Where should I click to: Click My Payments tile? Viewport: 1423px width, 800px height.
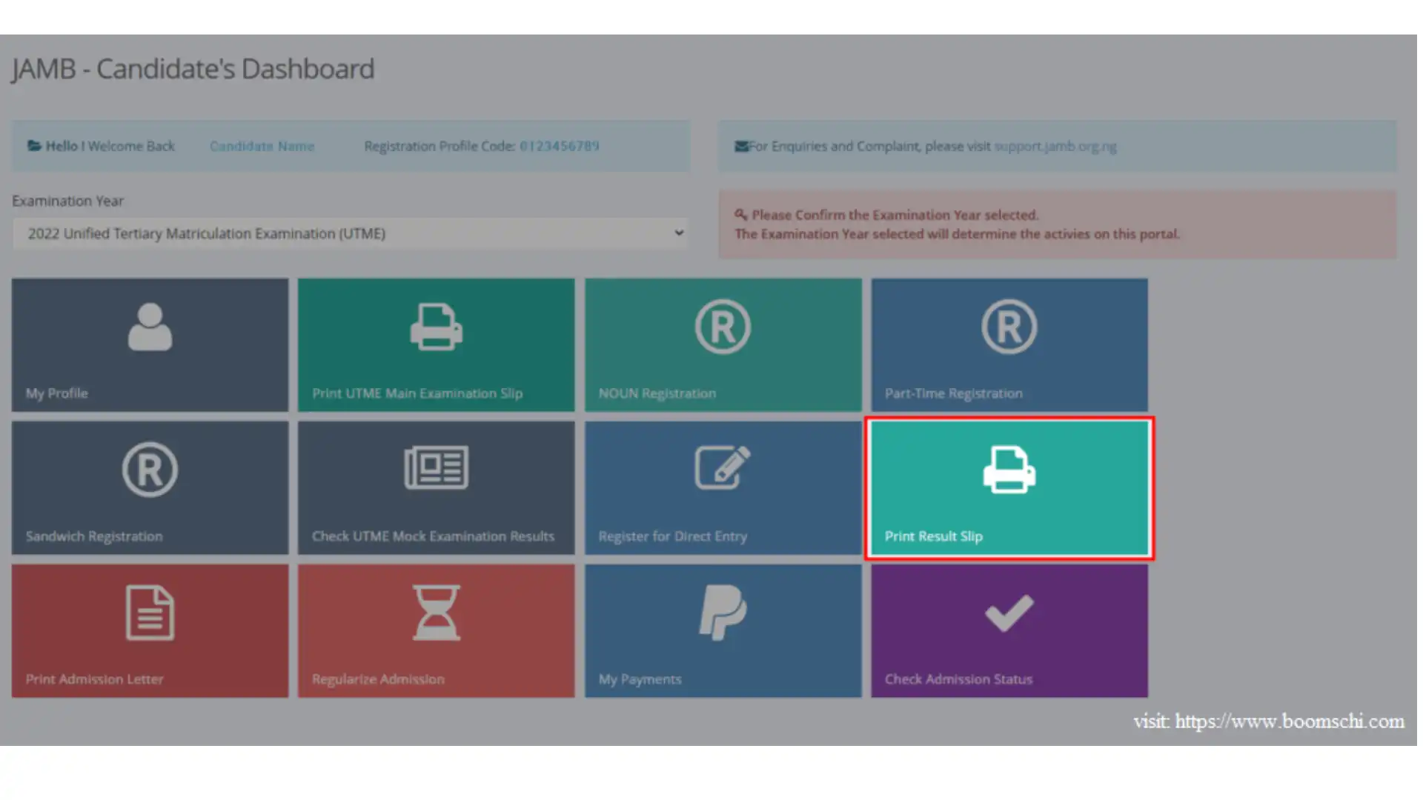coord(723,630)
